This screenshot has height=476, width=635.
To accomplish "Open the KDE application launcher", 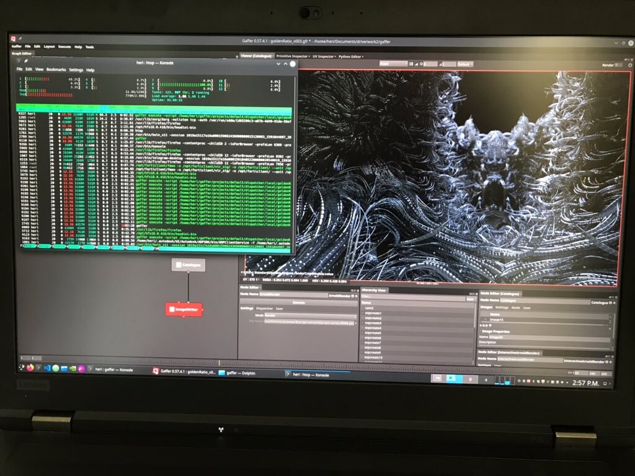I will click(x=22, y=367).
